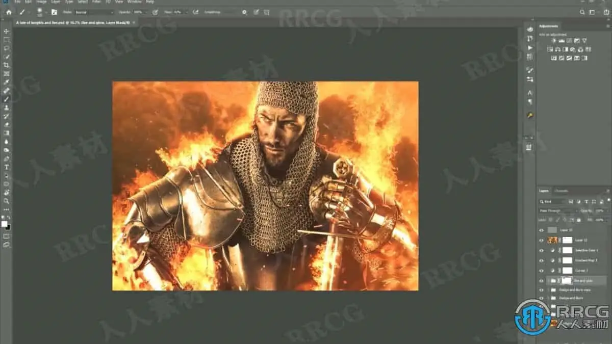Select the Crop tool
Viewport: 612px width, 344px height.
coord(7,65)
